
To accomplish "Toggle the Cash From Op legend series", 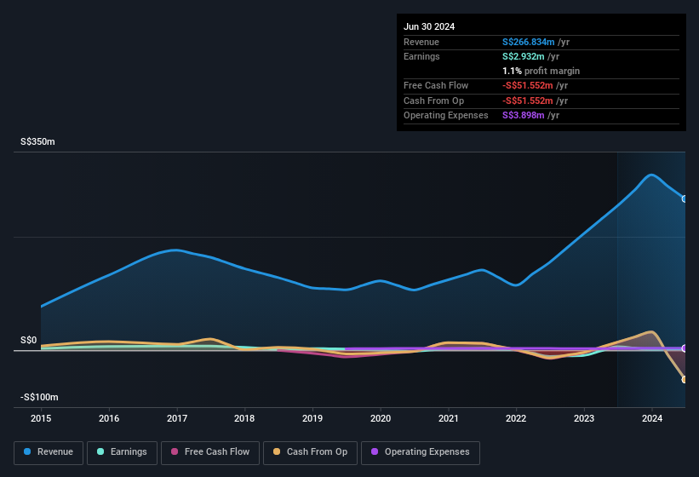I will (310, 452).
